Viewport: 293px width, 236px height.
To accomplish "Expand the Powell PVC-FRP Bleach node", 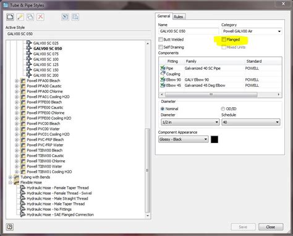I will (x=17, y=140).
